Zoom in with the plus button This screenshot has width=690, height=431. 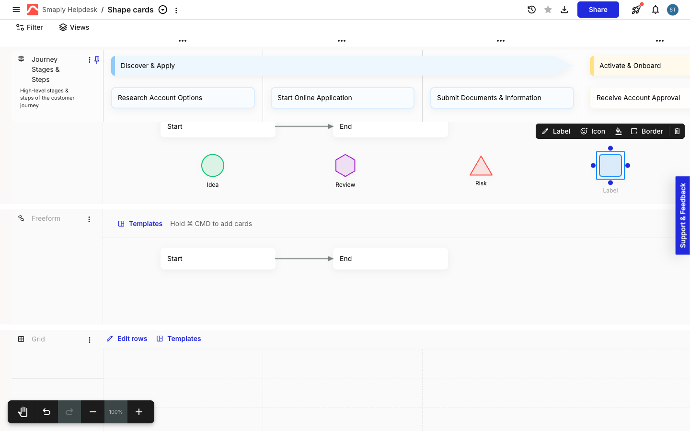[139, 412]
